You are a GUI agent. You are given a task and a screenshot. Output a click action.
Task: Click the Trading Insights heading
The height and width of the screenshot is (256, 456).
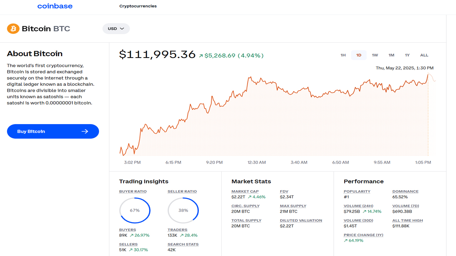pyautogui.click(x=144, y=181)
